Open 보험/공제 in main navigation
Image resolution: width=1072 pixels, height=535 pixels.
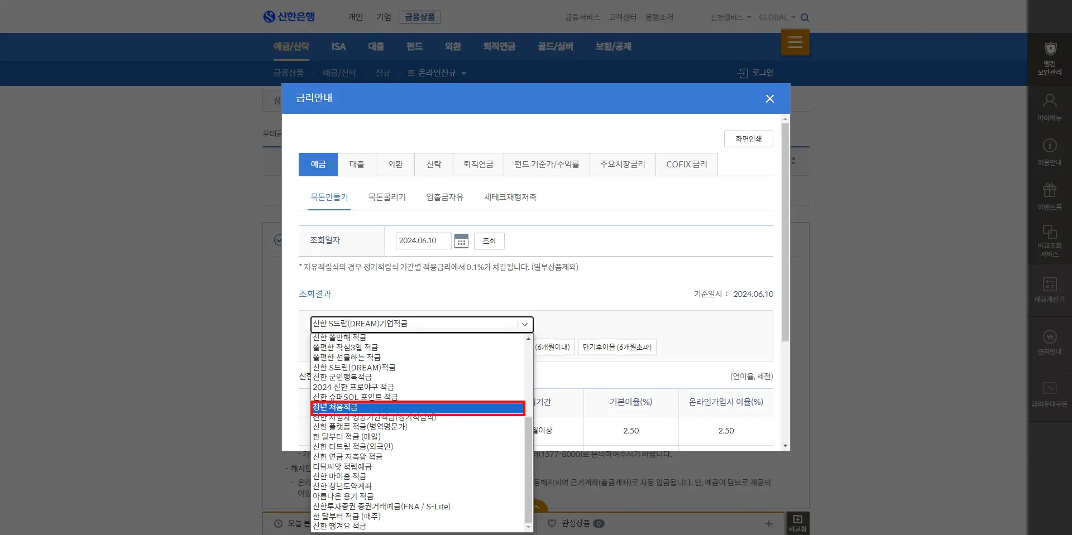613,47
